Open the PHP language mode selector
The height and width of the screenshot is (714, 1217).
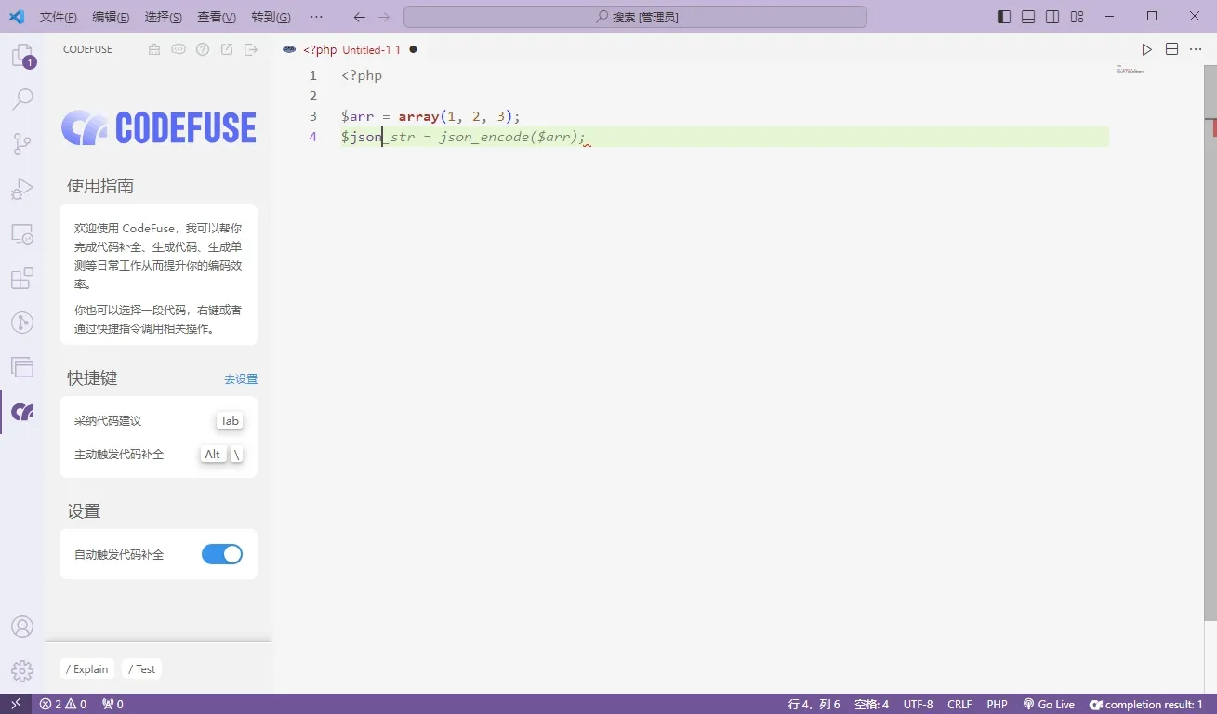coord(997,704)
